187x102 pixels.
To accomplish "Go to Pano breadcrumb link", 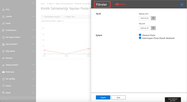I will tap(51, 4).
